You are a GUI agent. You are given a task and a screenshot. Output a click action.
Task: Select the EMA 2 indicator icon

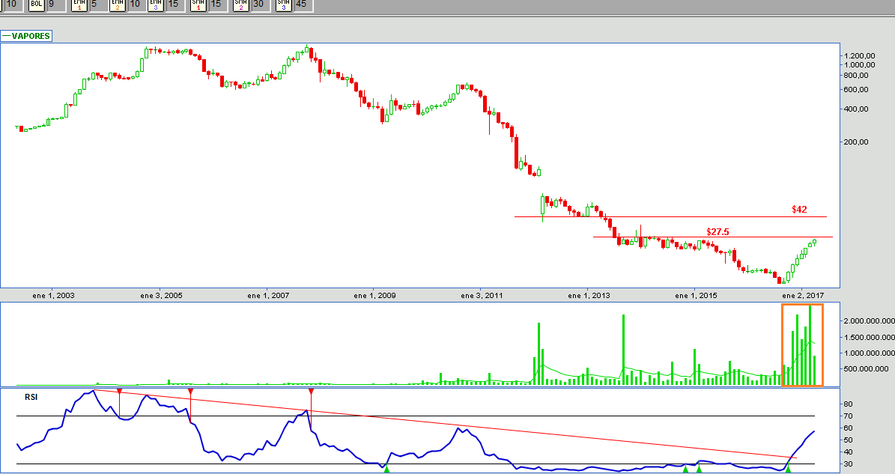[118, 4]
